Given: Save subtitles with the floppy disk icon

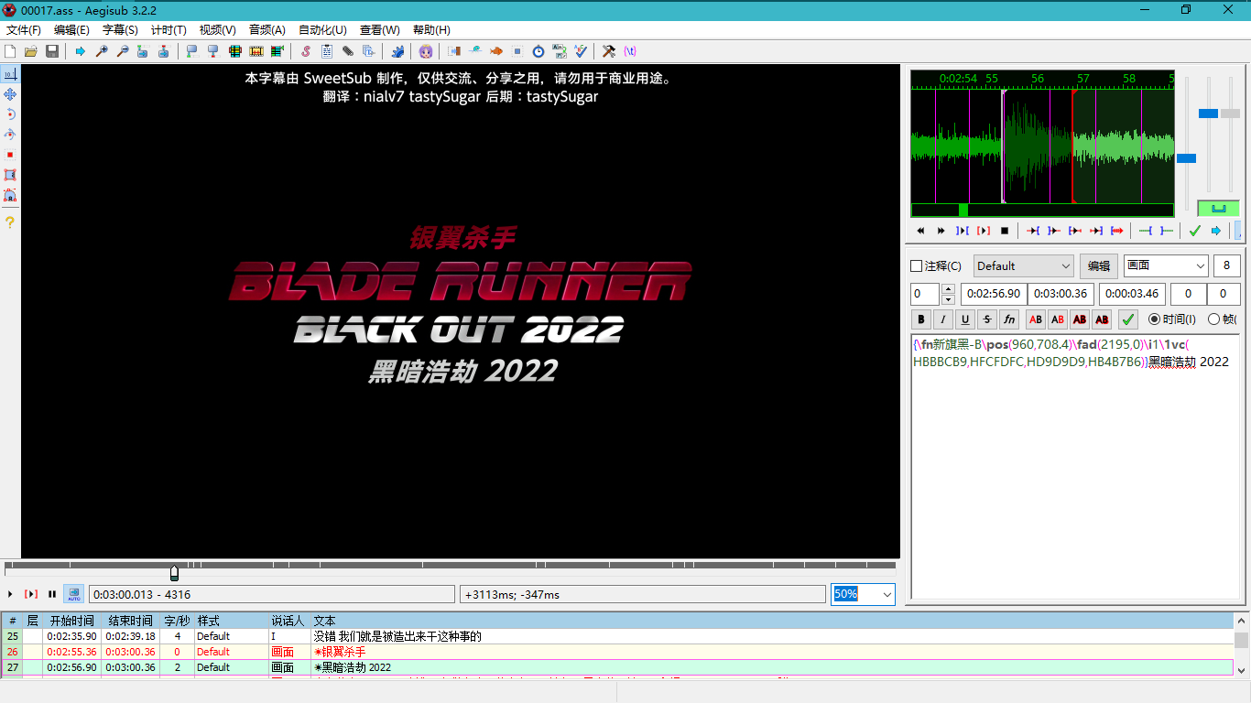Looking at the screenshot, I should coord(52,51).
